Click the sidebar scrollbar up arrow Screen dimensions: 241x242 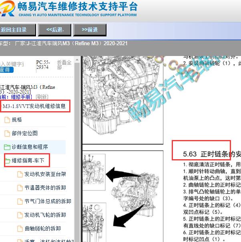point(77,60)
